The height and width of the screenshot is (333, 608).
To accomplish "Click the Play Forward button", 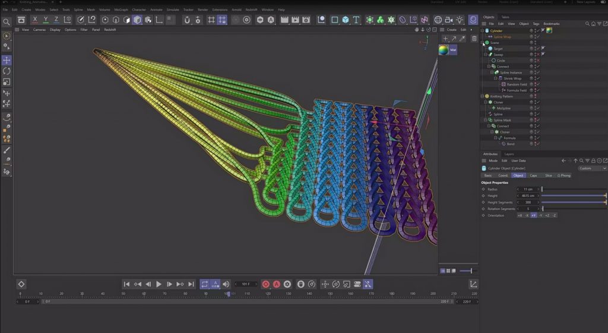I will 159,284.
